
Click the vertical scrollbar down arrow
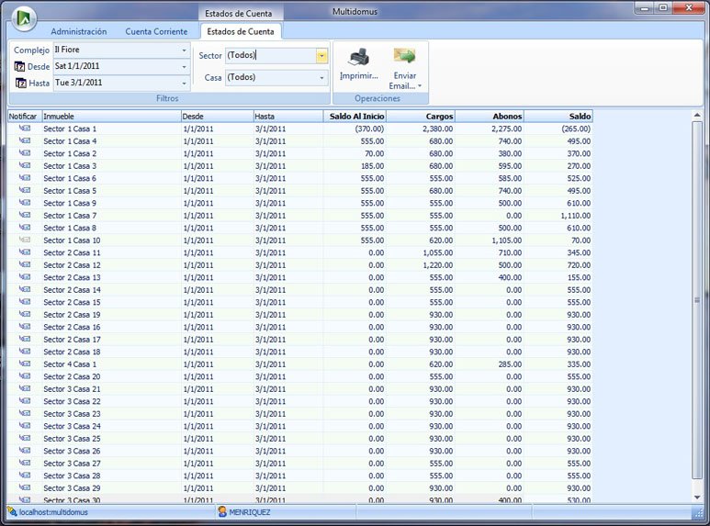(697, 497)
